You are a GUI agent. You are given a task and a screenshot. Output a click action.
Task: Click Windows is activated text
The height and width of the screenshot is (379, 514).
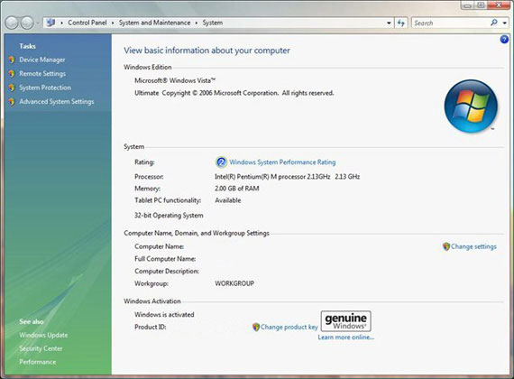(164, 314)
